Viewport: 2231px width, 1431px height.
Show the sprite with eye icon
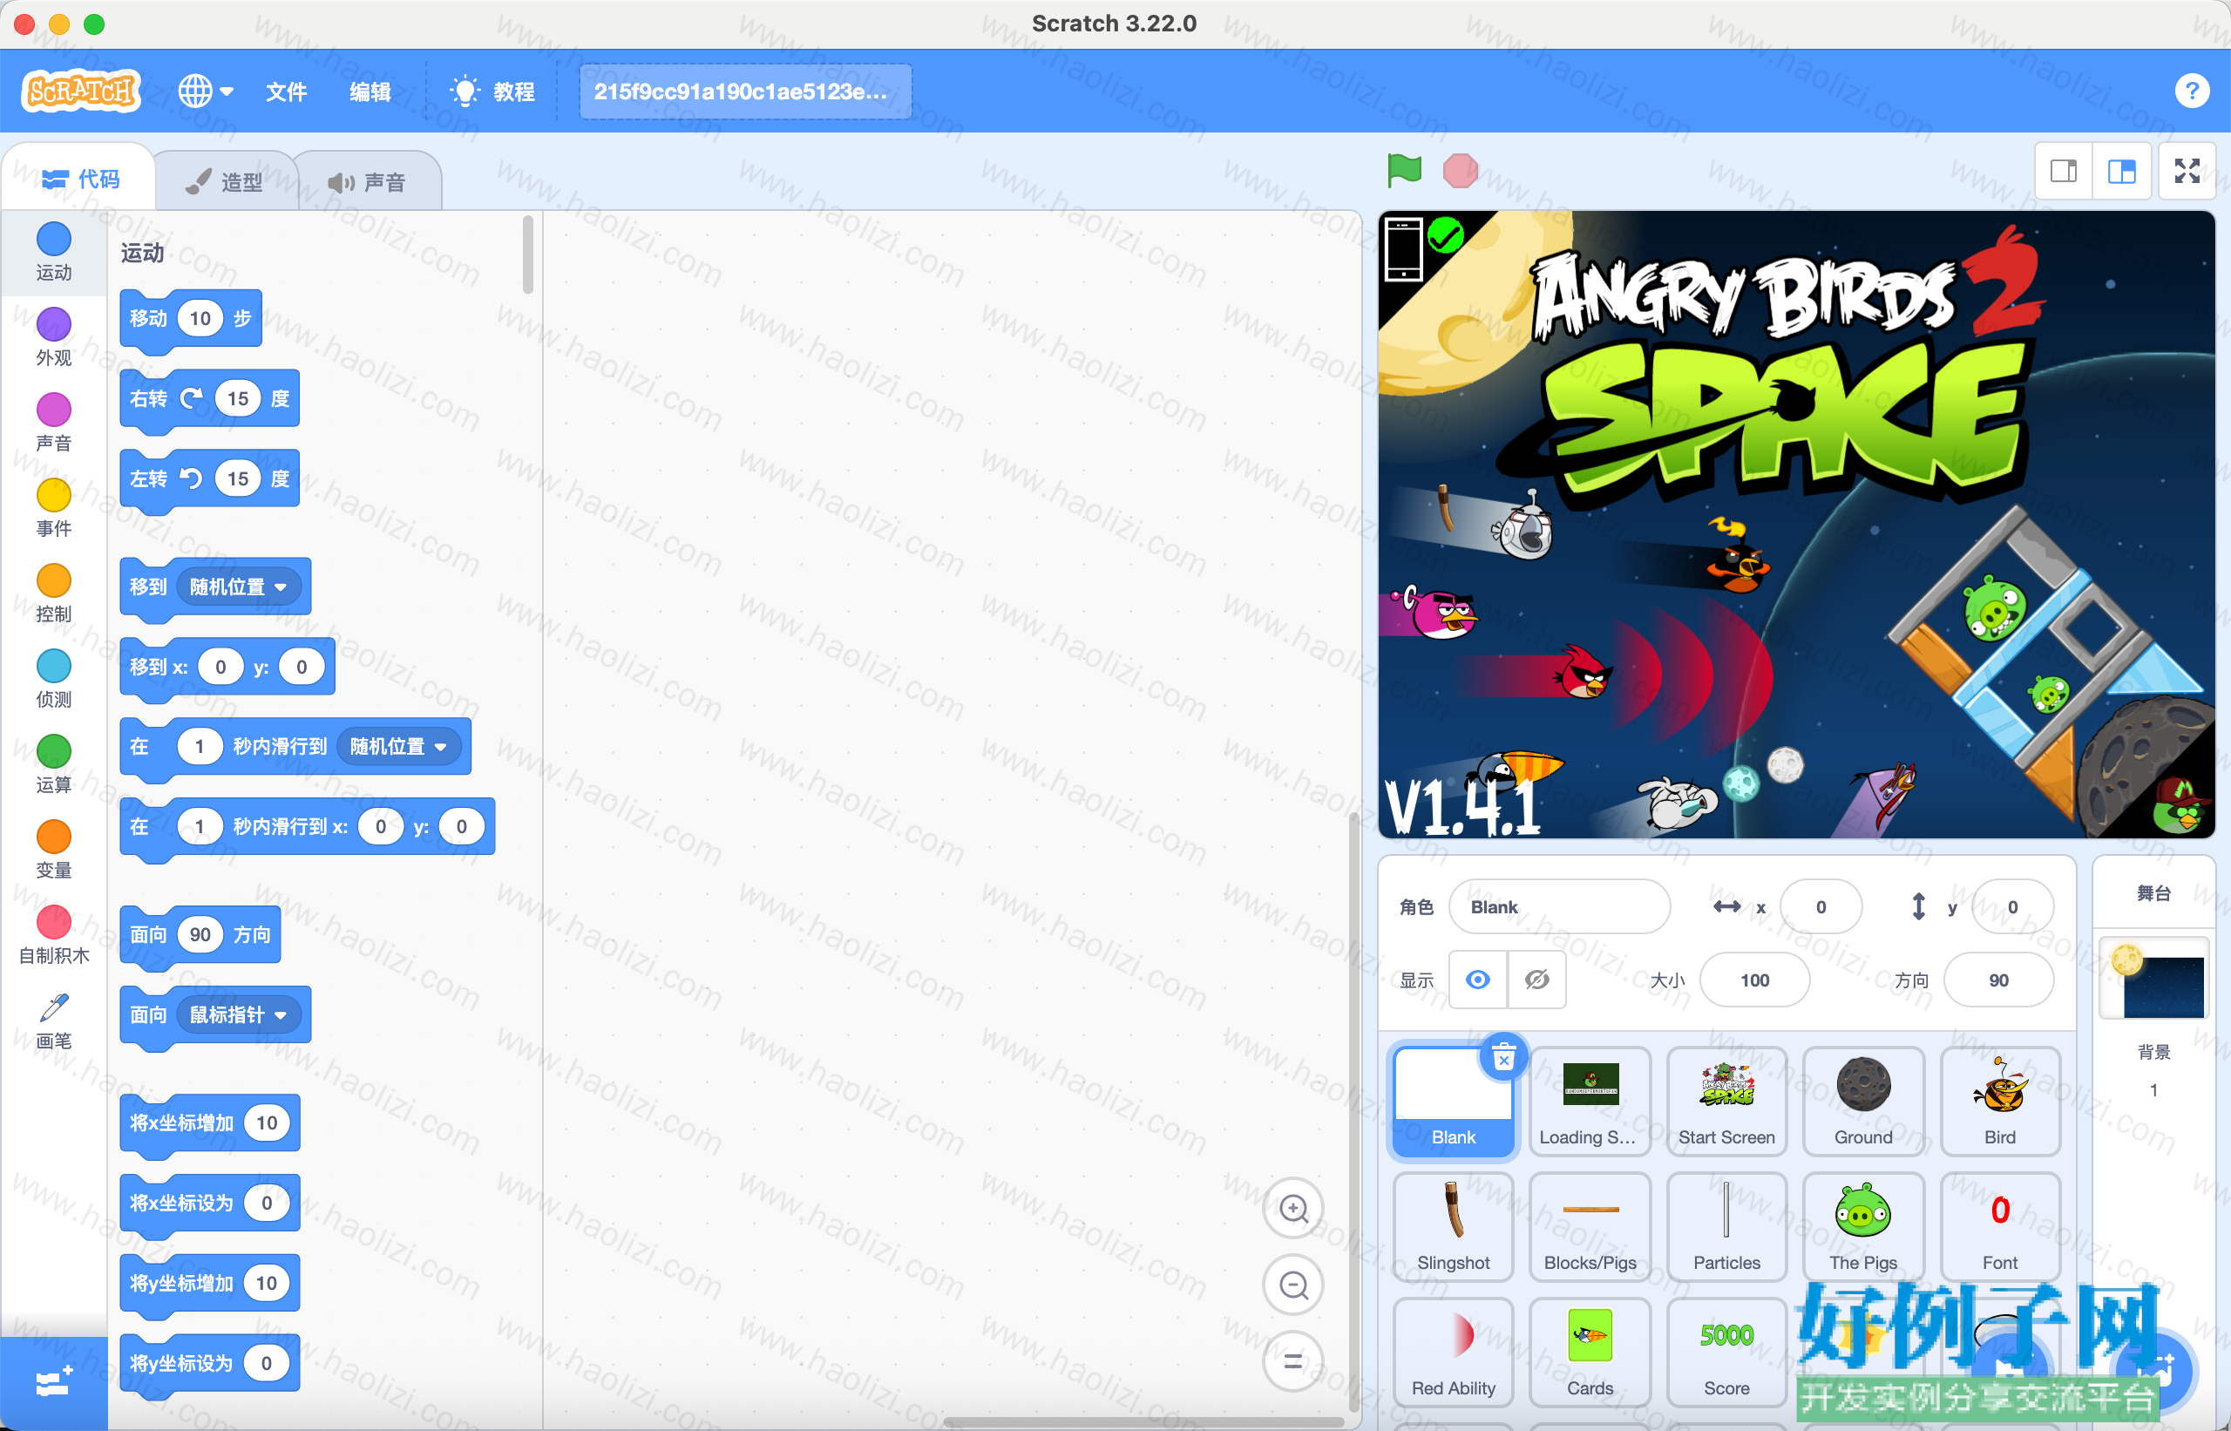[1477, 980]
